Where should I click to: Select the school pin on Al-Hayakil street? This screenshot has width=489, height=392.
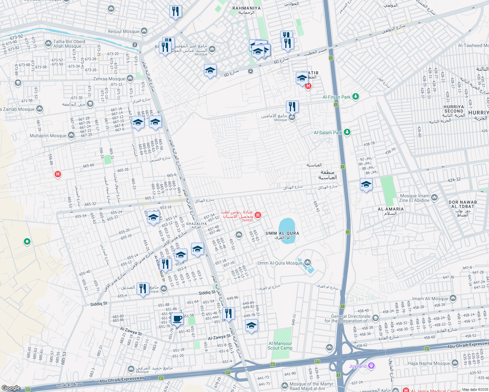(366, 185)
